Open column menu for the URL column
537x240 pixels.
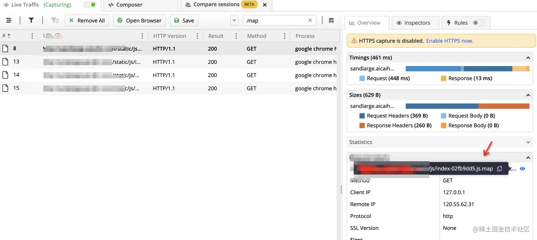142,36
